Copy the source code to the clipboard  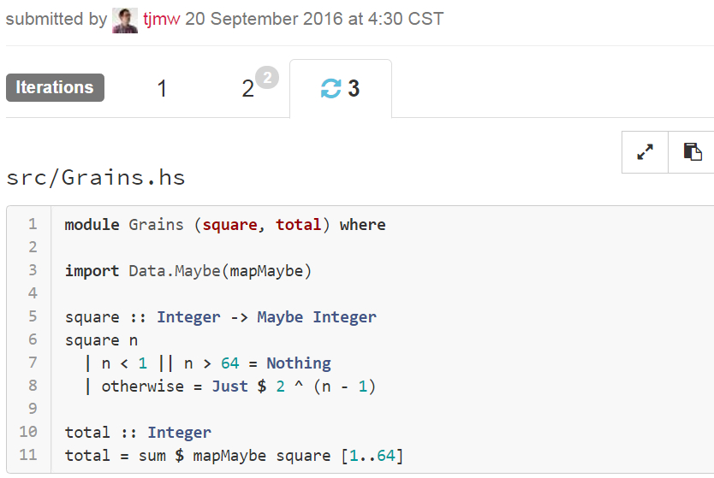[x=692, y=152]
